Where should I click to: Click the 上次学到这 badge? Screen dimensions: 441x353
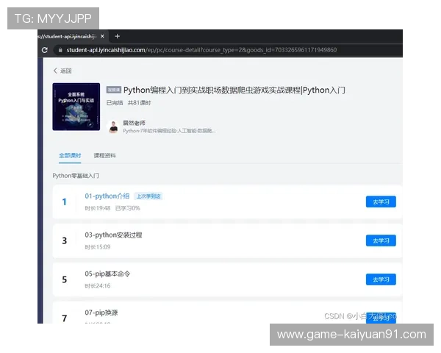(148, 196)
